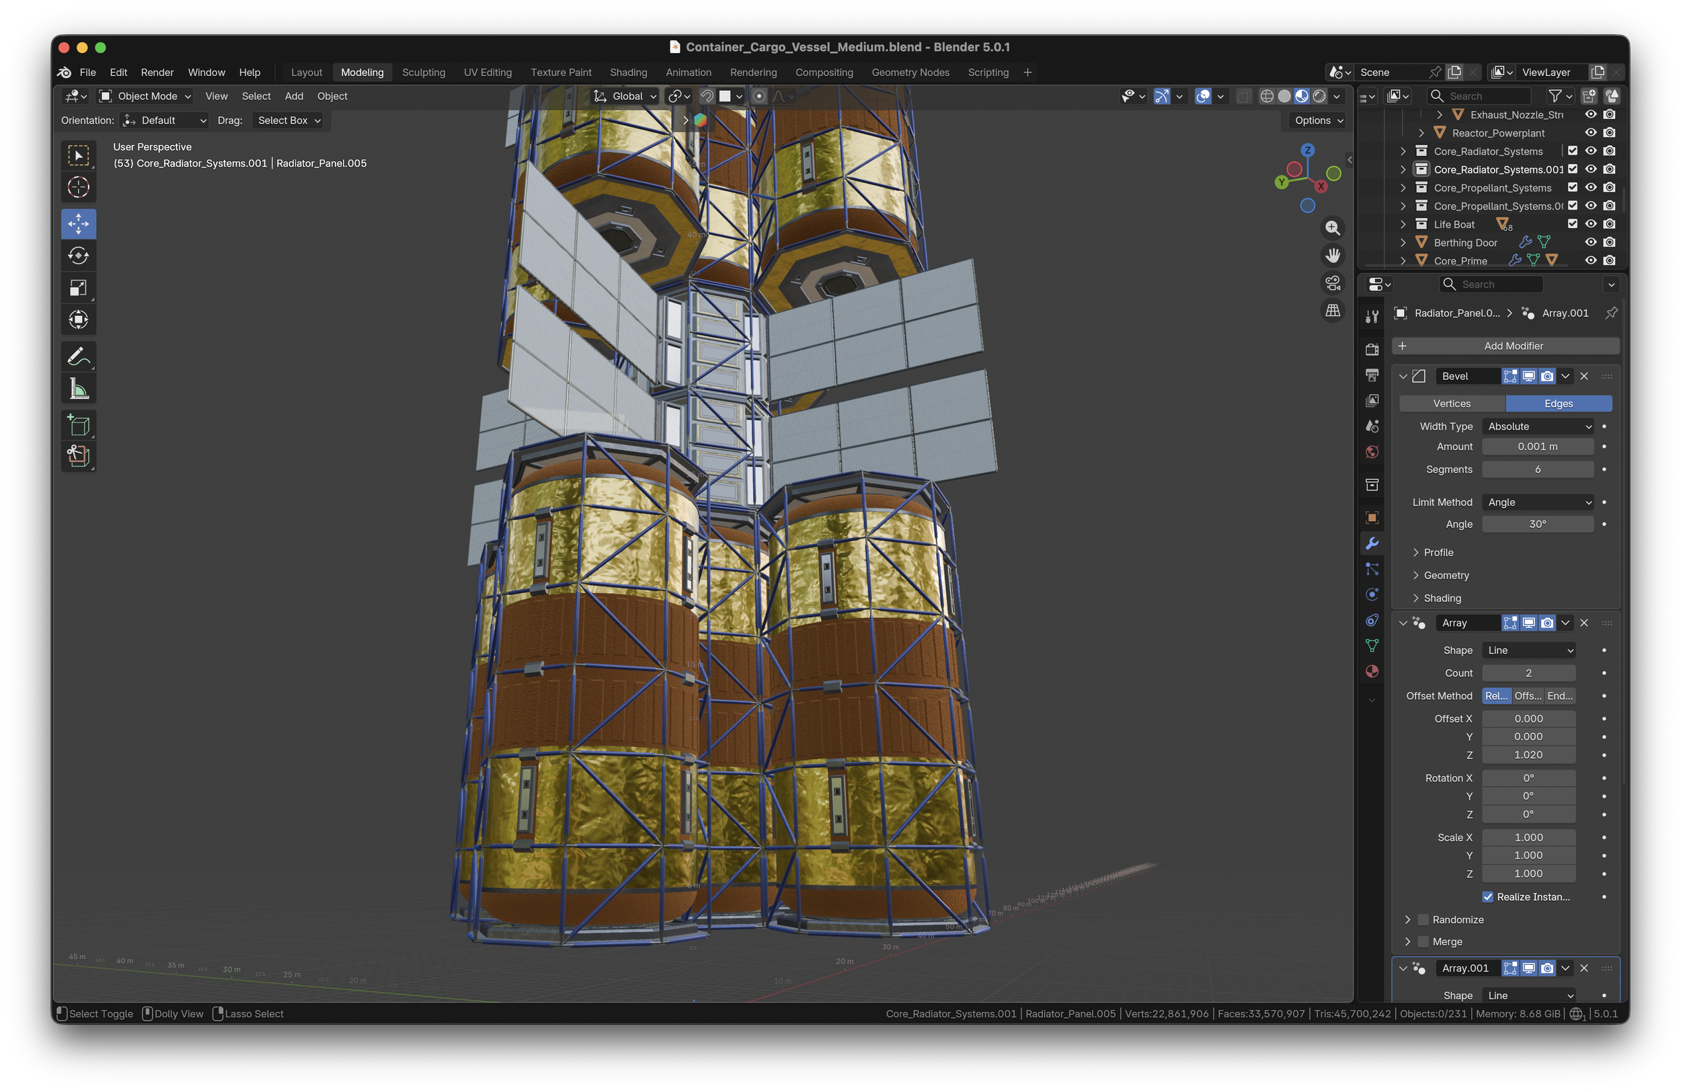
Task: Toggle the camera view icon
Action: pos(1332,283)
